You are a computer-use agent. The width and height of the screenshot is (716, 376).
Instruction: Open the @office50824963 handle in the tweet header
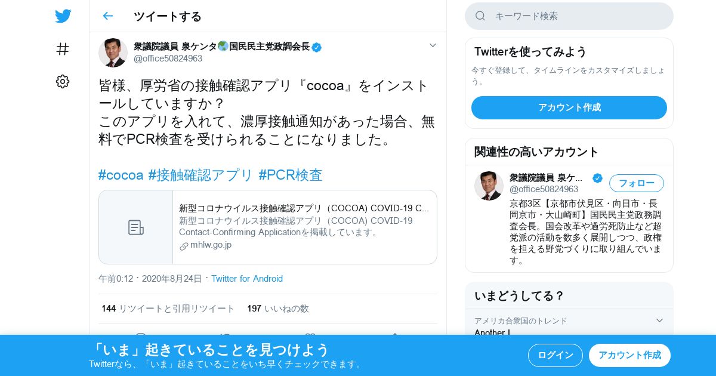point(168,58)
